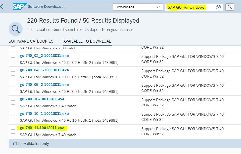Viewport: 241px width, 154px height.
Task: Go back using the left chevron
Action: point(2,7)
